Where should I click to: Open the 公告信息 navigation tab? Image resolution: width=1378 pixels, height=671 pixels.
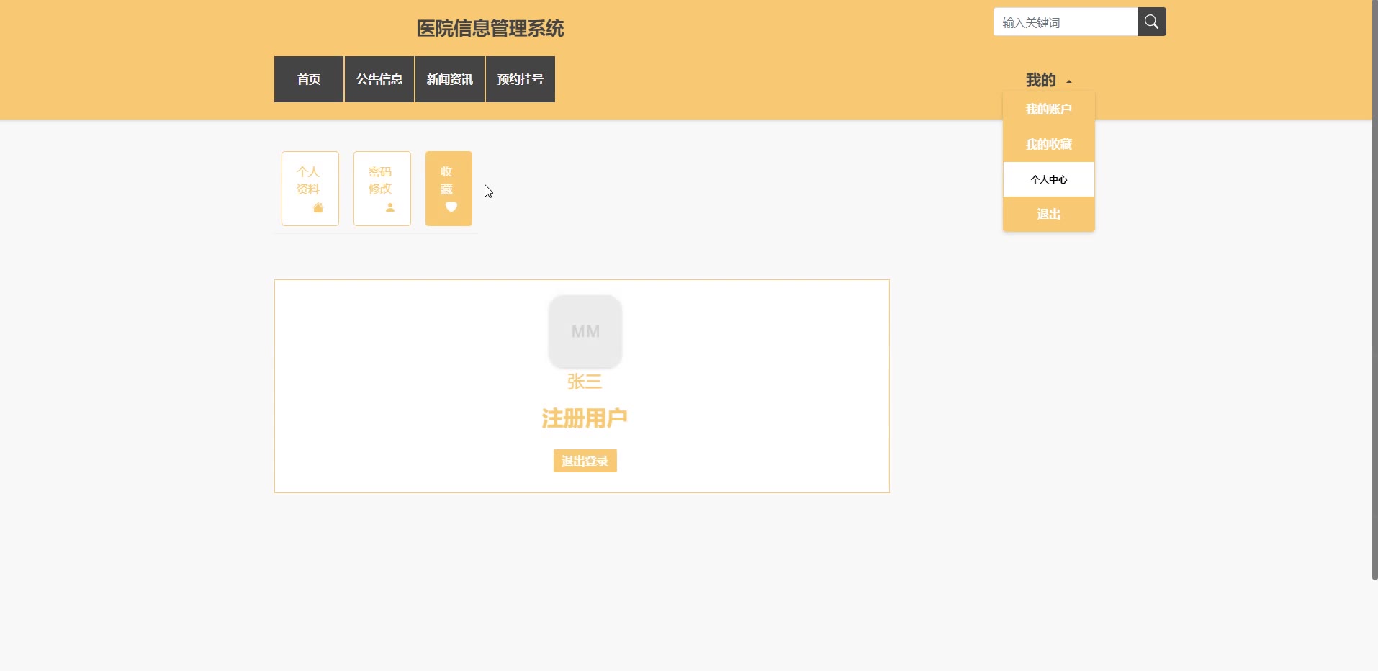point(379,79)
